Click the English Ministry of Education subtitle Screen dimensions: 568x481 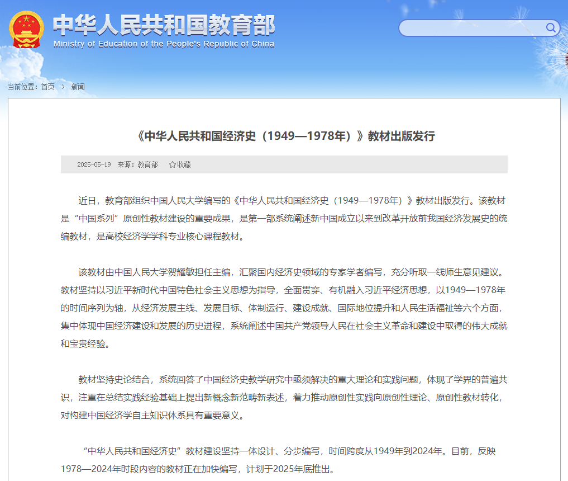tap(164, 44)
